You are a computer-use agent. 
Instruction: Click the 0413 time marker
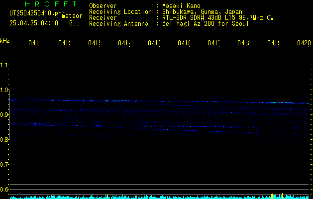[95, 43]
